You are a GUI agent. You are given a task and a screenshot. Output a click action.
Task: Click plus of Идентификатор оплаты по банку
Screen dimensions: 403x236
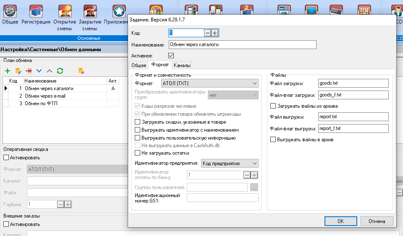click(x=254, y=175)
